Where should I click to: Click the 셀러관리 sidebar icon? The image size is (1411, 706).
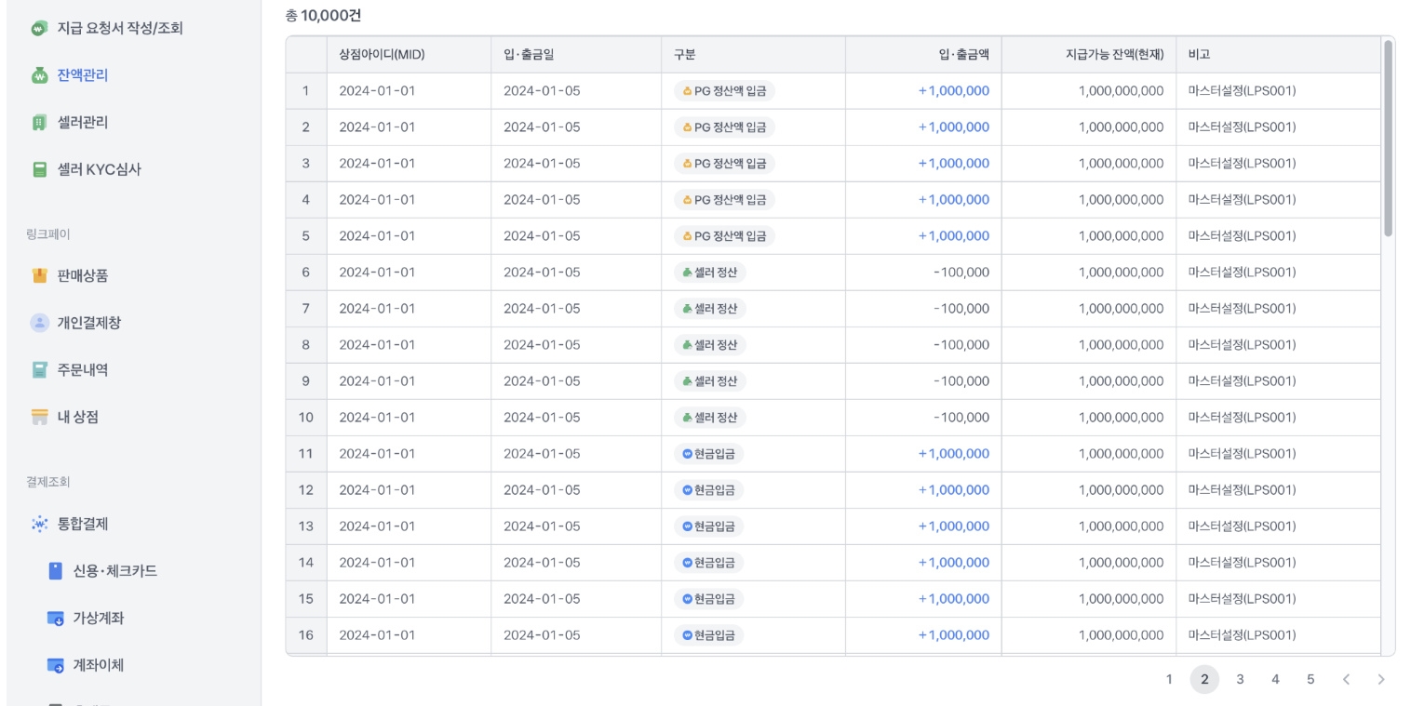tap(39, 123)
